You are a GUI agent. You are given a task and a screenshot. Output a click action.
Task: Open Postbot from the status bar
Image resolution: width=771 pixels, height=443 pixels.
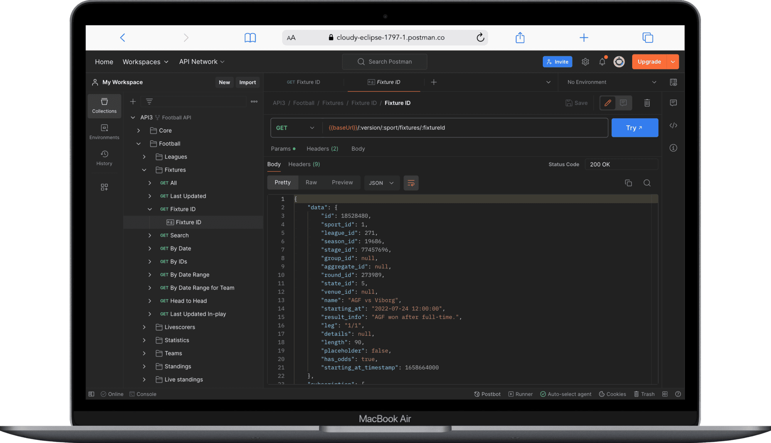487,394
